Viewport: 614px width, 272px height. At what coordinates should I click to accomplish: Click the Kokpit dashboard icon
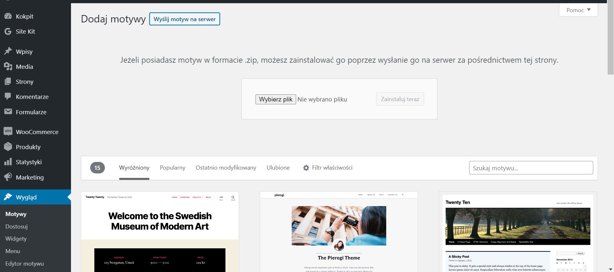click(8, 16)
